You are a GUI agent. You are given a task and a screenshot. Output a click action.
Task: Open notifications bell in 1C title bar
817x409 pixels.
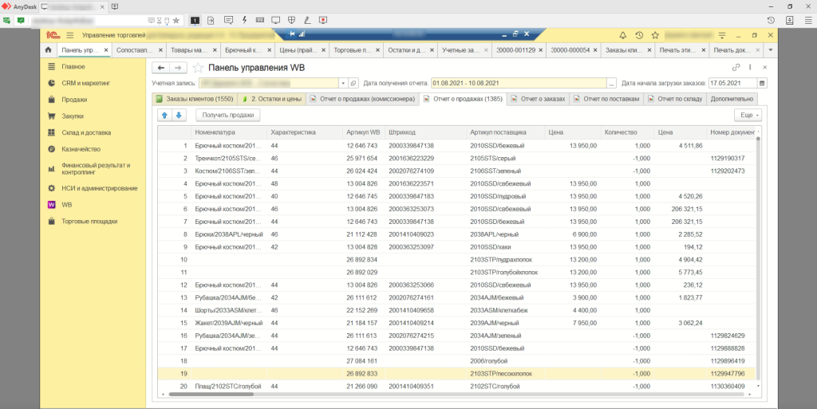(622, 35)
